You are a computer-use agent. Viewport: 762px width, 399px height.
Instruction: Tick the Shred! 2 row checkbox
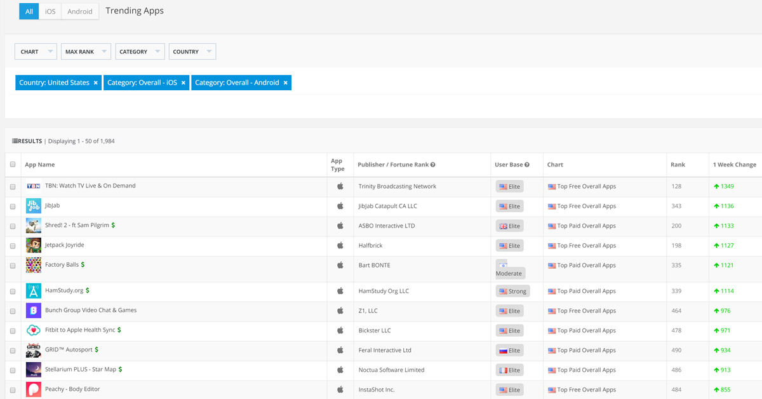tap(13, 226)
